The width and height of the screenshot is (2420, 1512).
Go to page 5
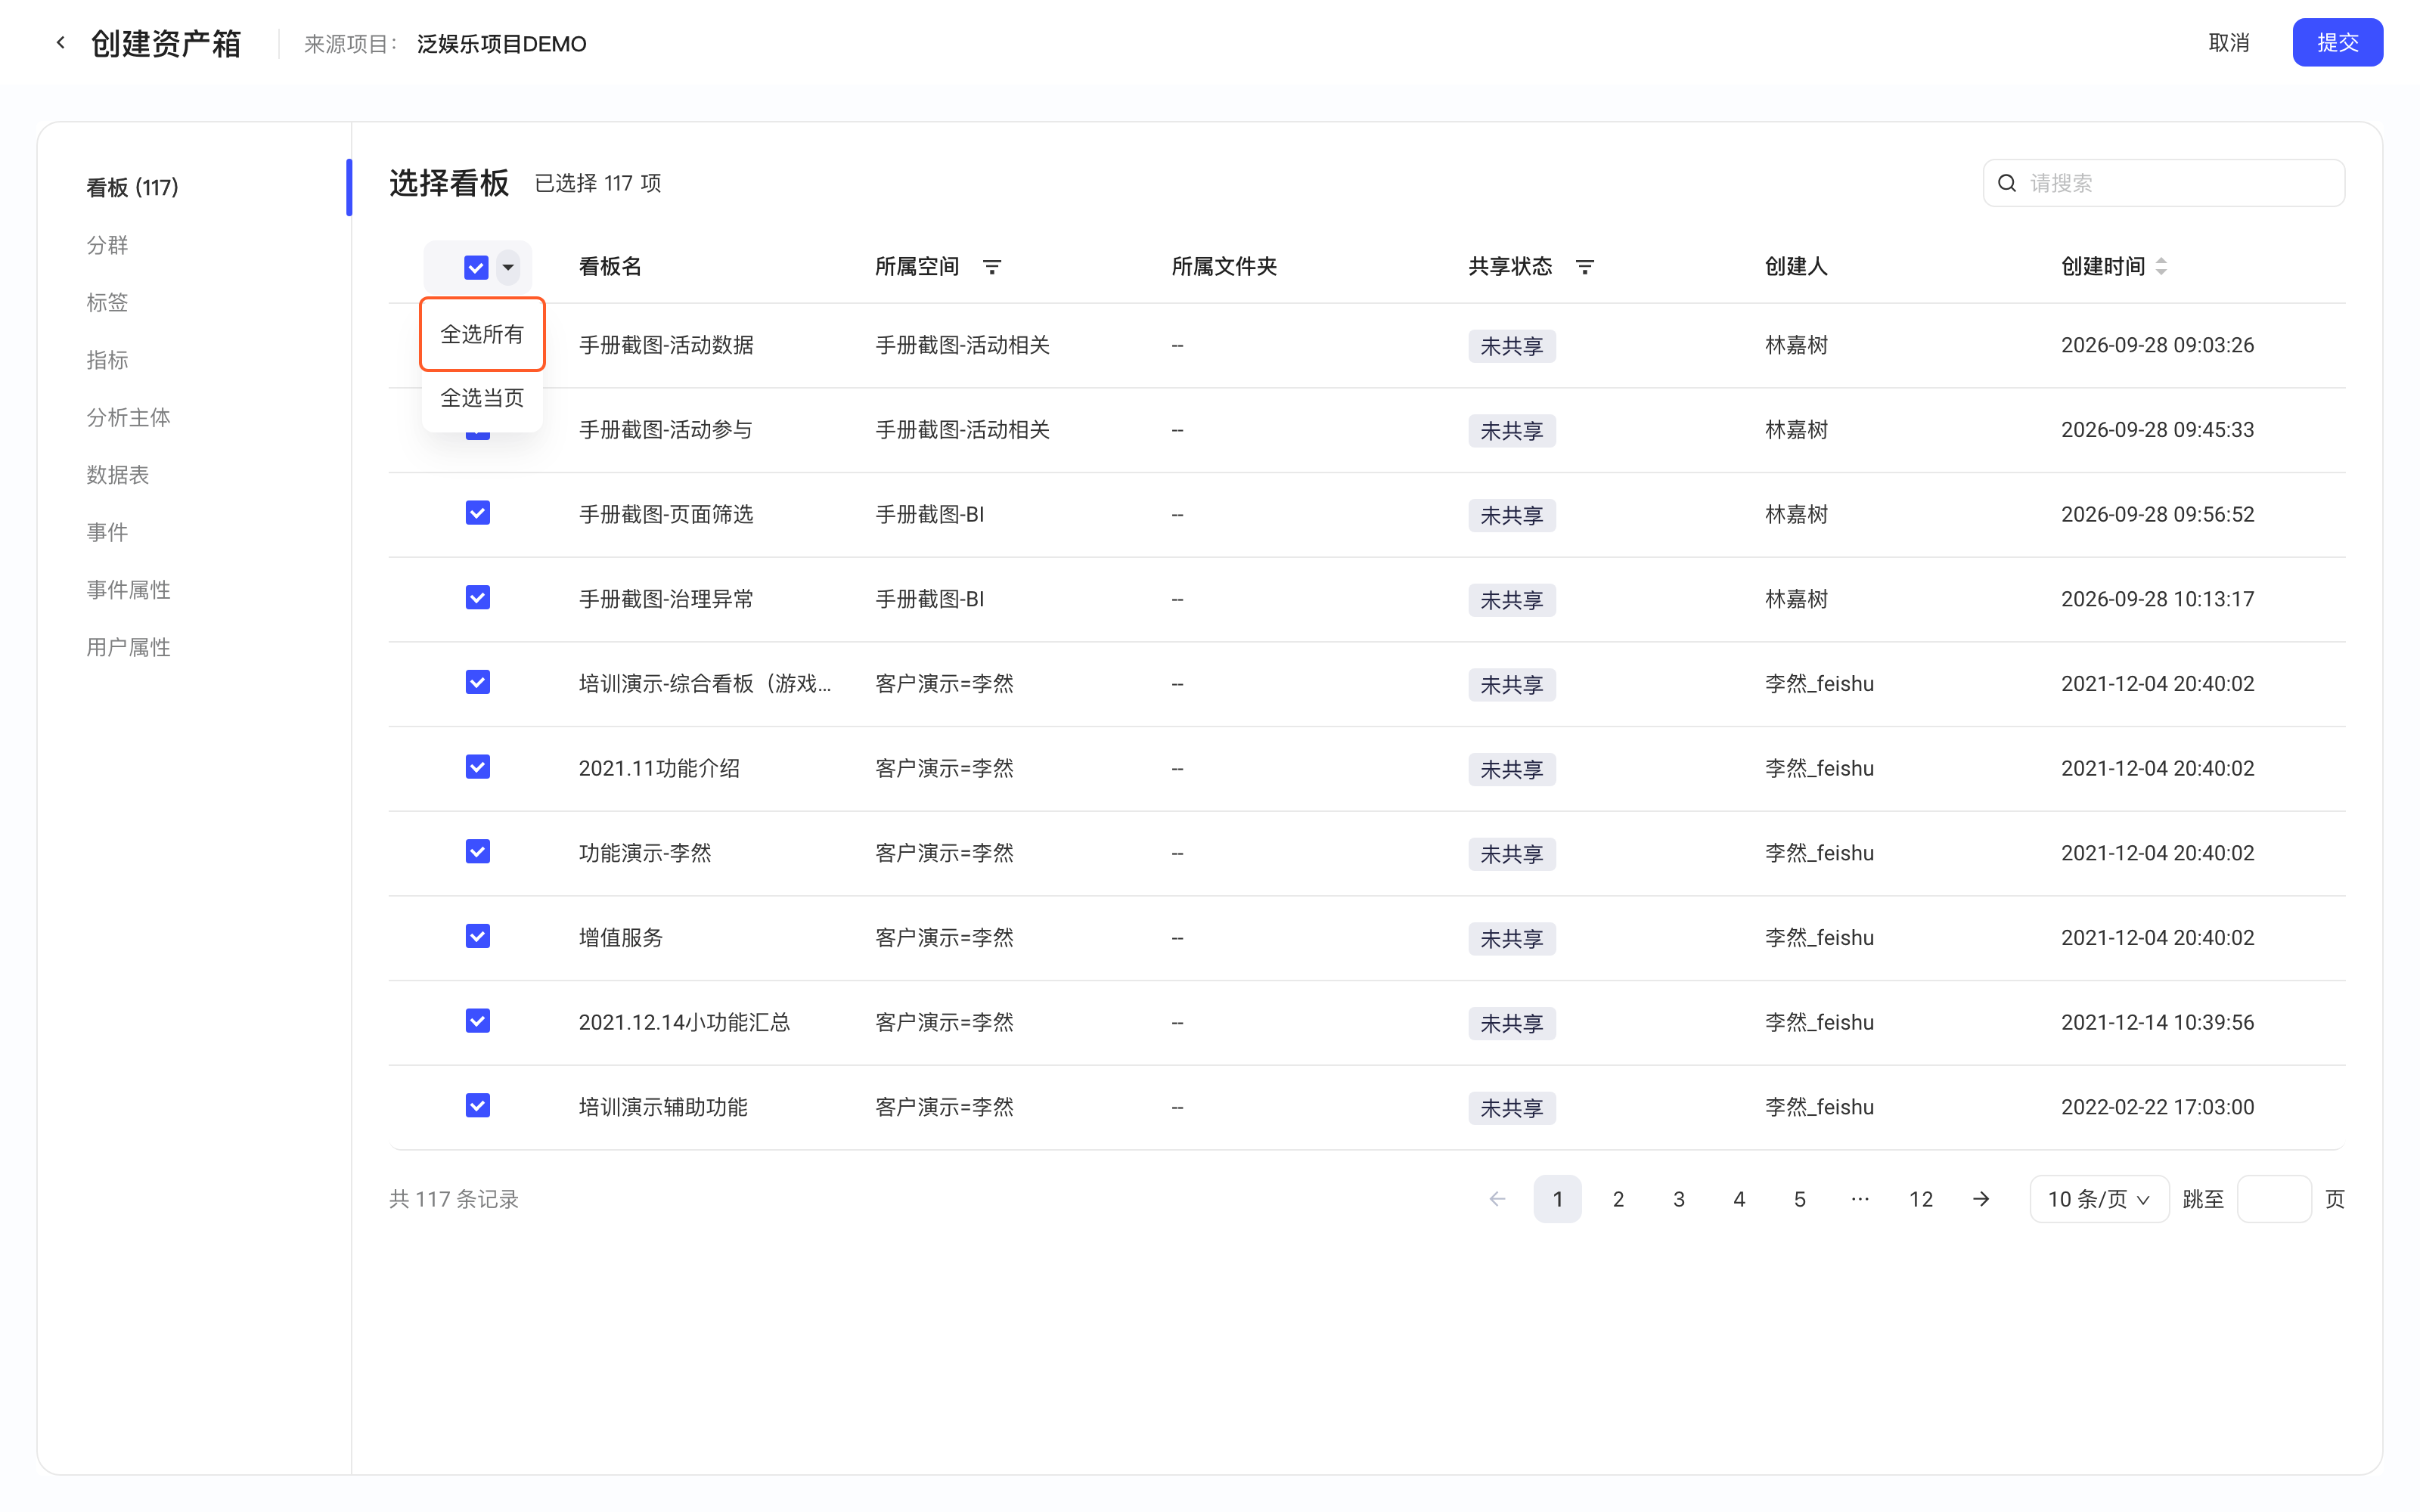[x=1800, y=1199]
